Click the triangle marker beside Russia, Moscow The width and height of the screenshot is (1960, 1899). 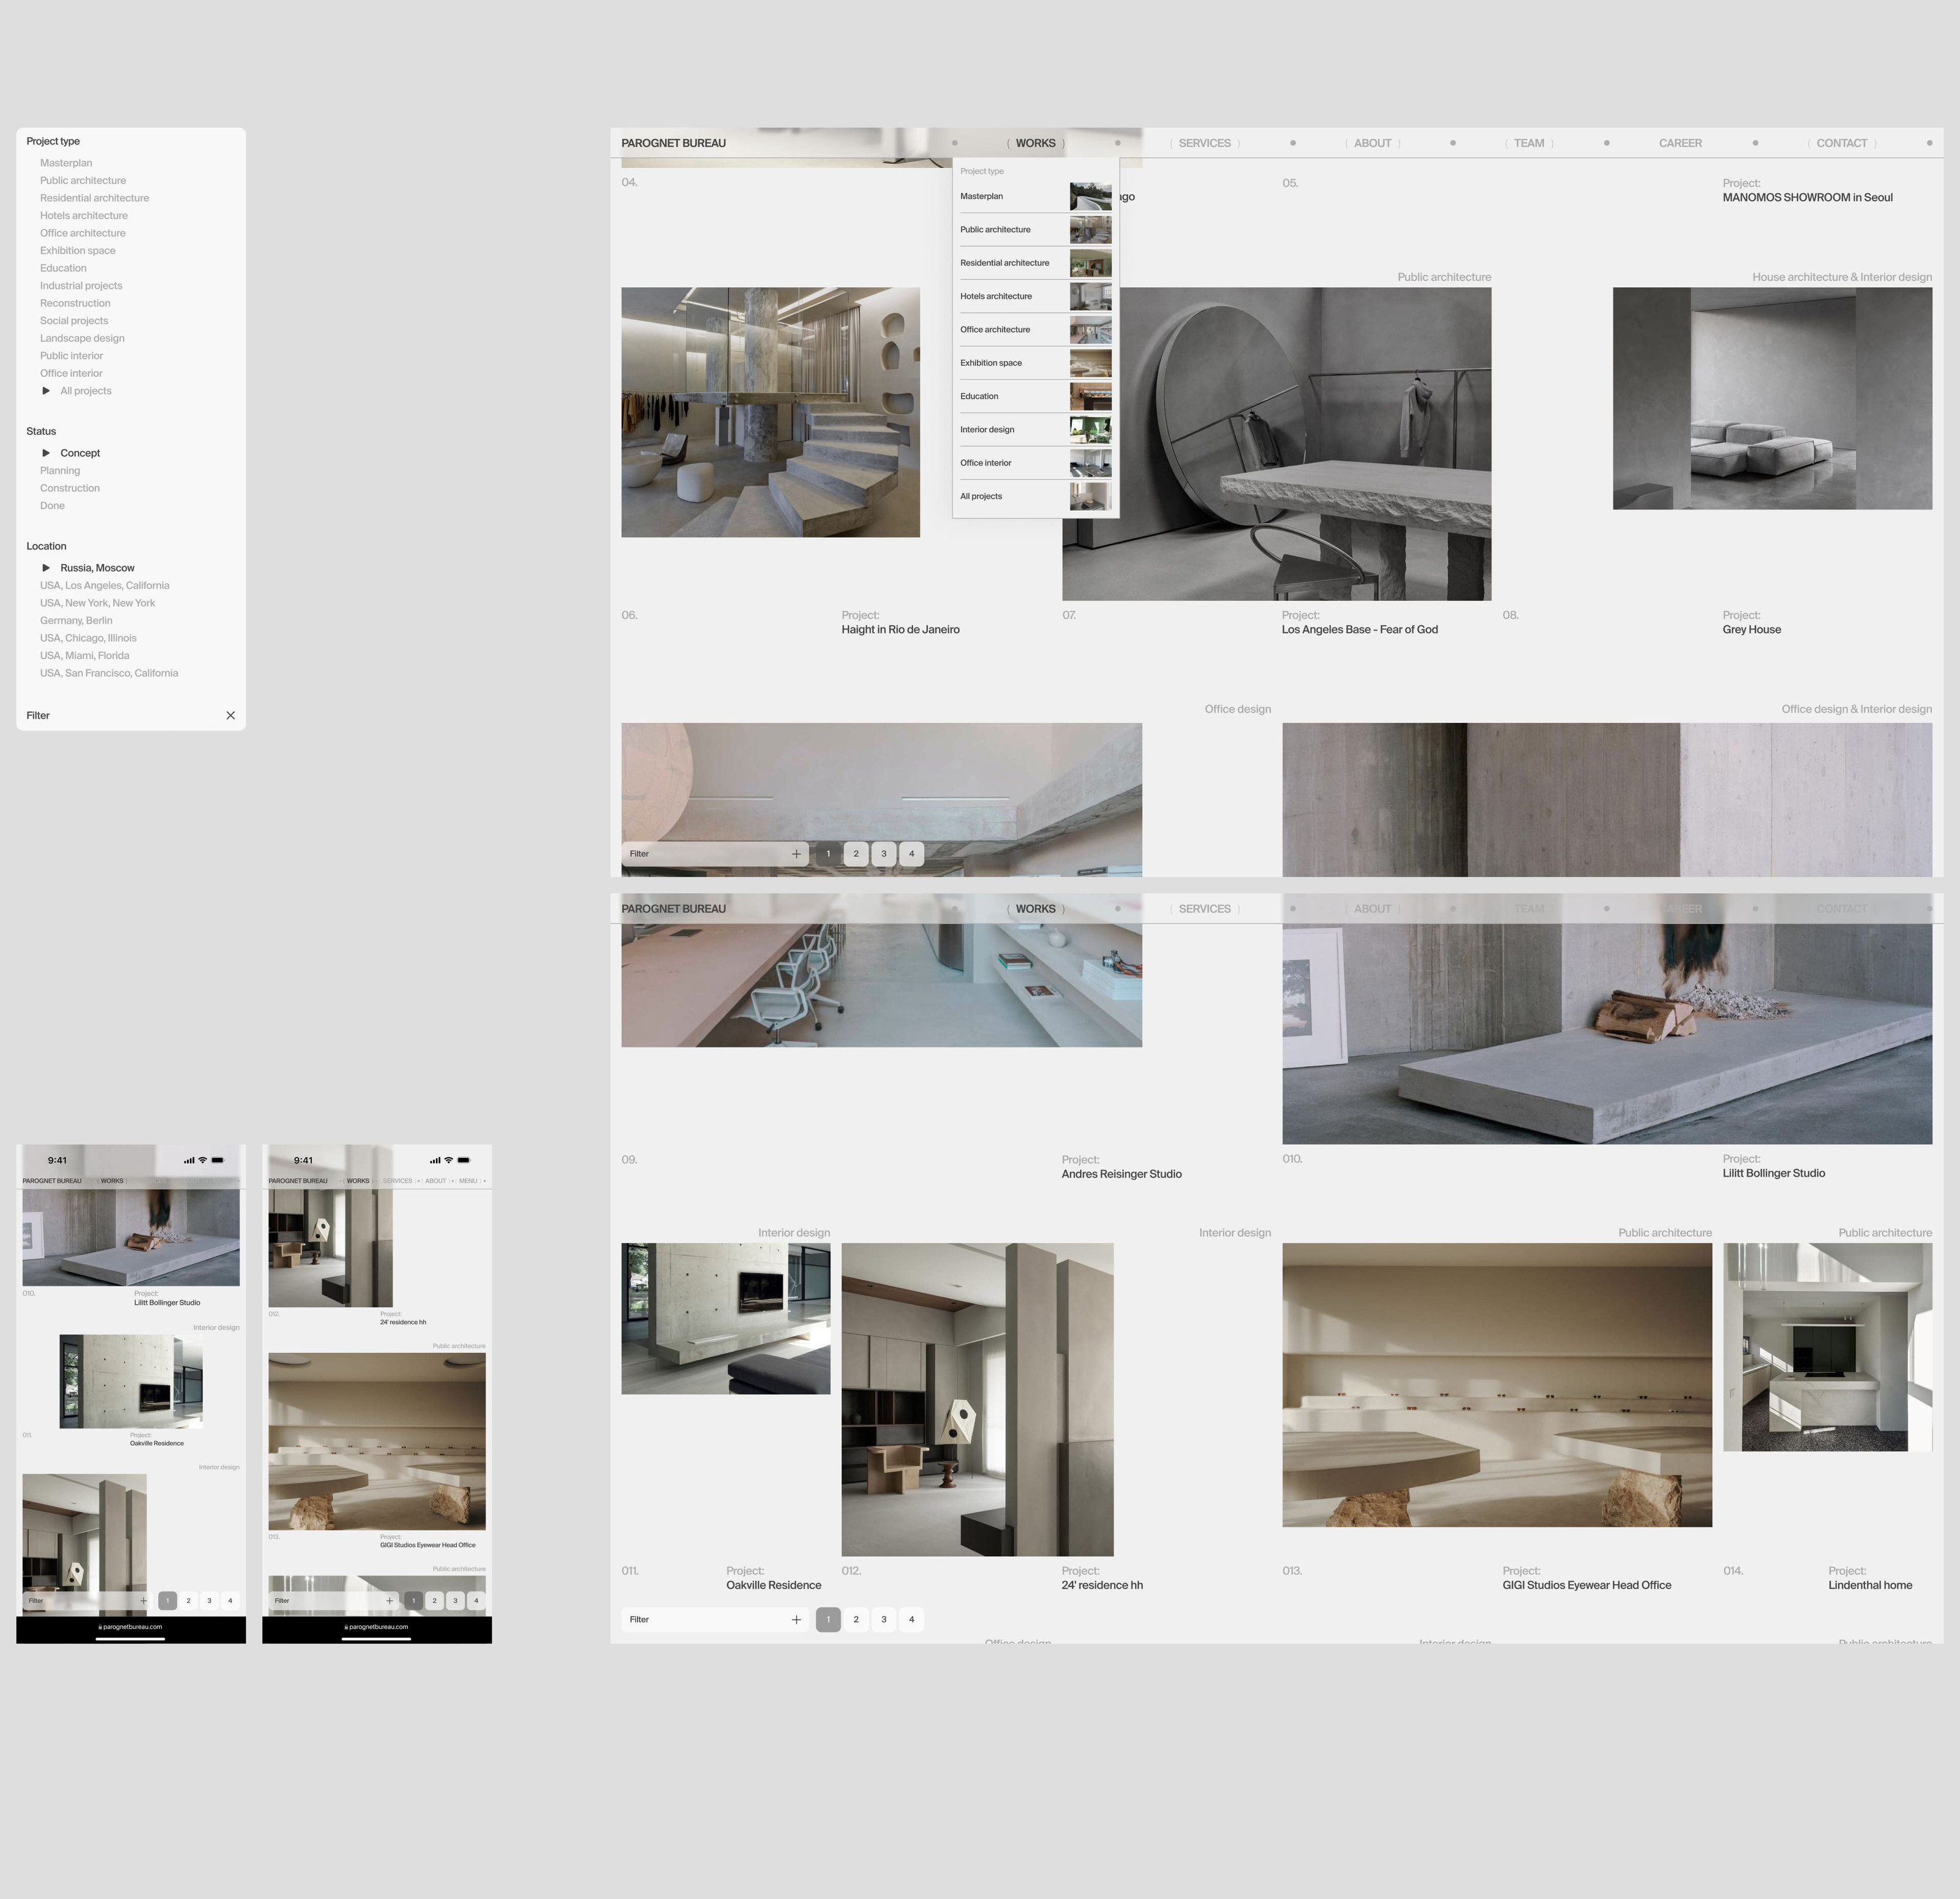click(46, 568)
